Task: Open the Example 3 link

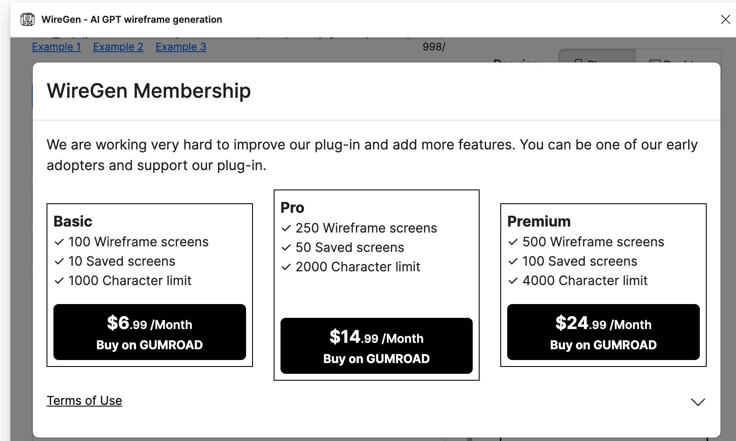Action: [x=181, y=47]
